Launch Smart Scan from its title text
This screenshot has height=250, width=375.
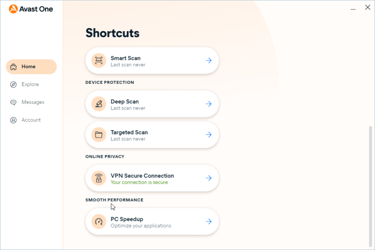click(x=125, y=58)
